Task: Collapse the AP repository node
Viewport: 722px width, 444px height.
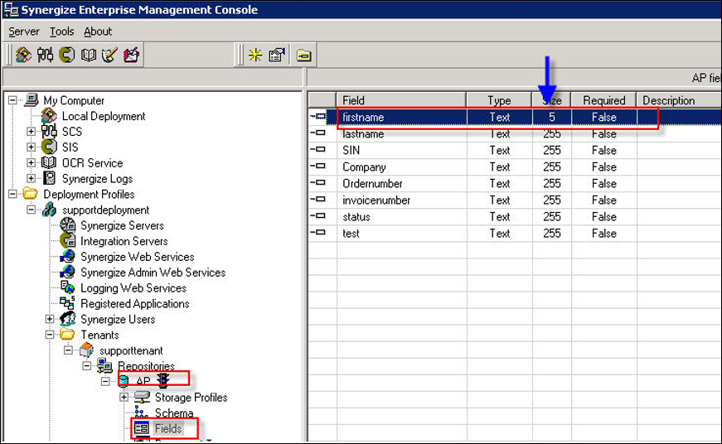Action: tap(105, 381)
